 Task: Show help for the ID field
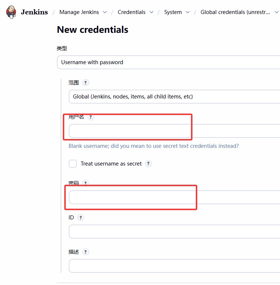pyautogui.click(x=81, y=218)
